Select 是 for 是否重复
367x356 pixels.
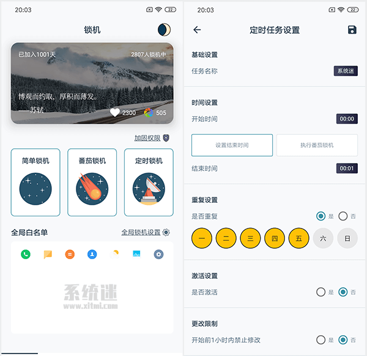pyautogui.click(x=321, y=216)
